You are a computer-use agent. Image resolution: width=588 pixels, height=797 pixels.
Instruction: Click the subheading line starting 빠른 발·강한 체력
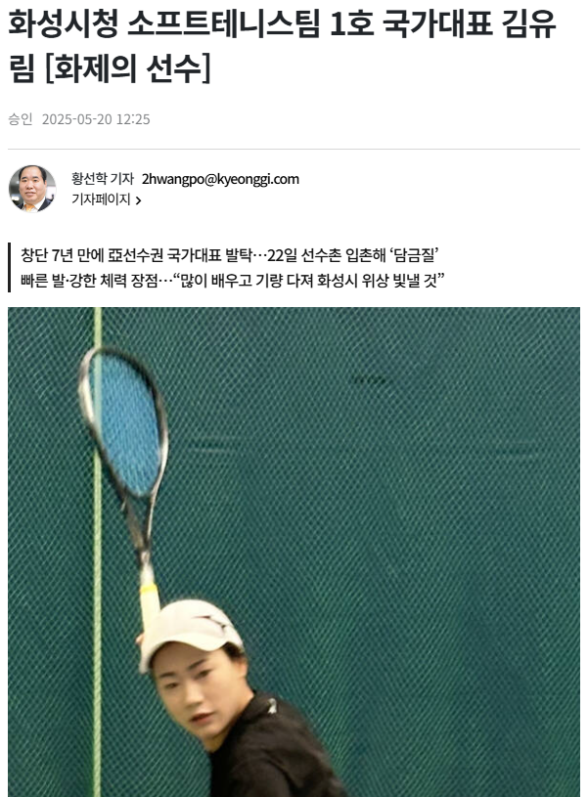233,280
